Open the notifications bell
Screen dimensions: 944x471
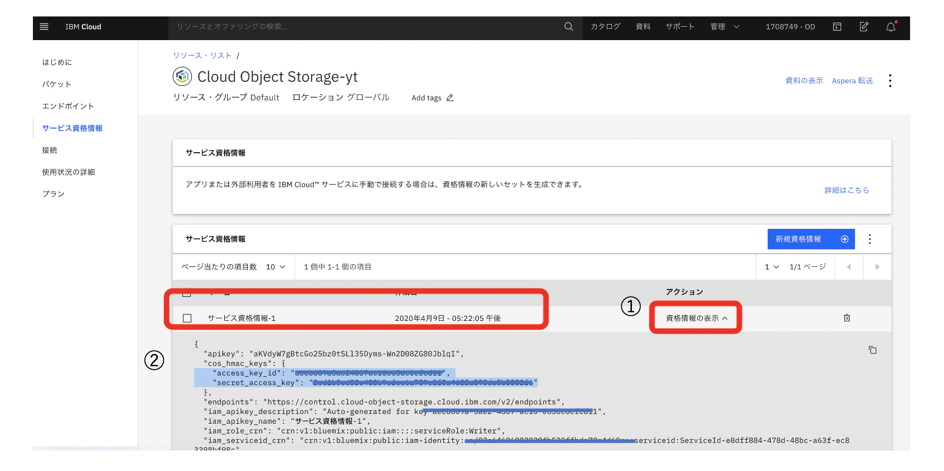point(891,27)
